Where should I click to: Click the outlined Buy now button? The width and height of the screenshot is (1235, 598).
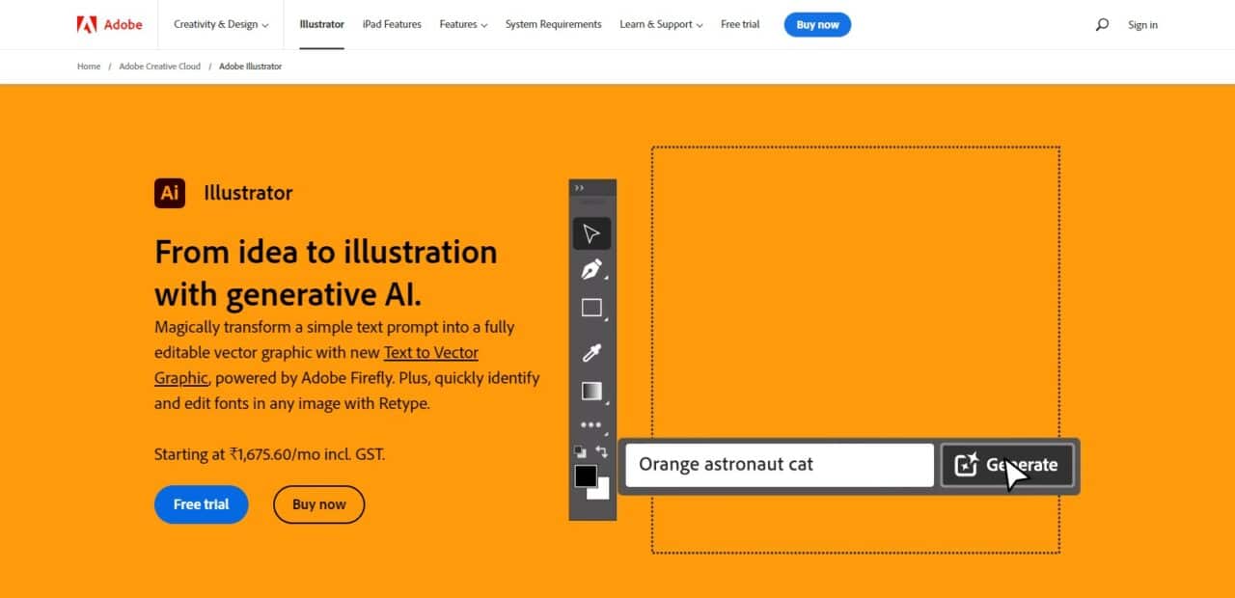coord(318,504)
